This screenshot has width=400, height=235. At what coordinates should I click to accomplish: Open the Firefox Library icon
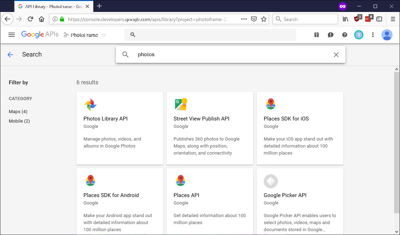[x=345, y=19]
